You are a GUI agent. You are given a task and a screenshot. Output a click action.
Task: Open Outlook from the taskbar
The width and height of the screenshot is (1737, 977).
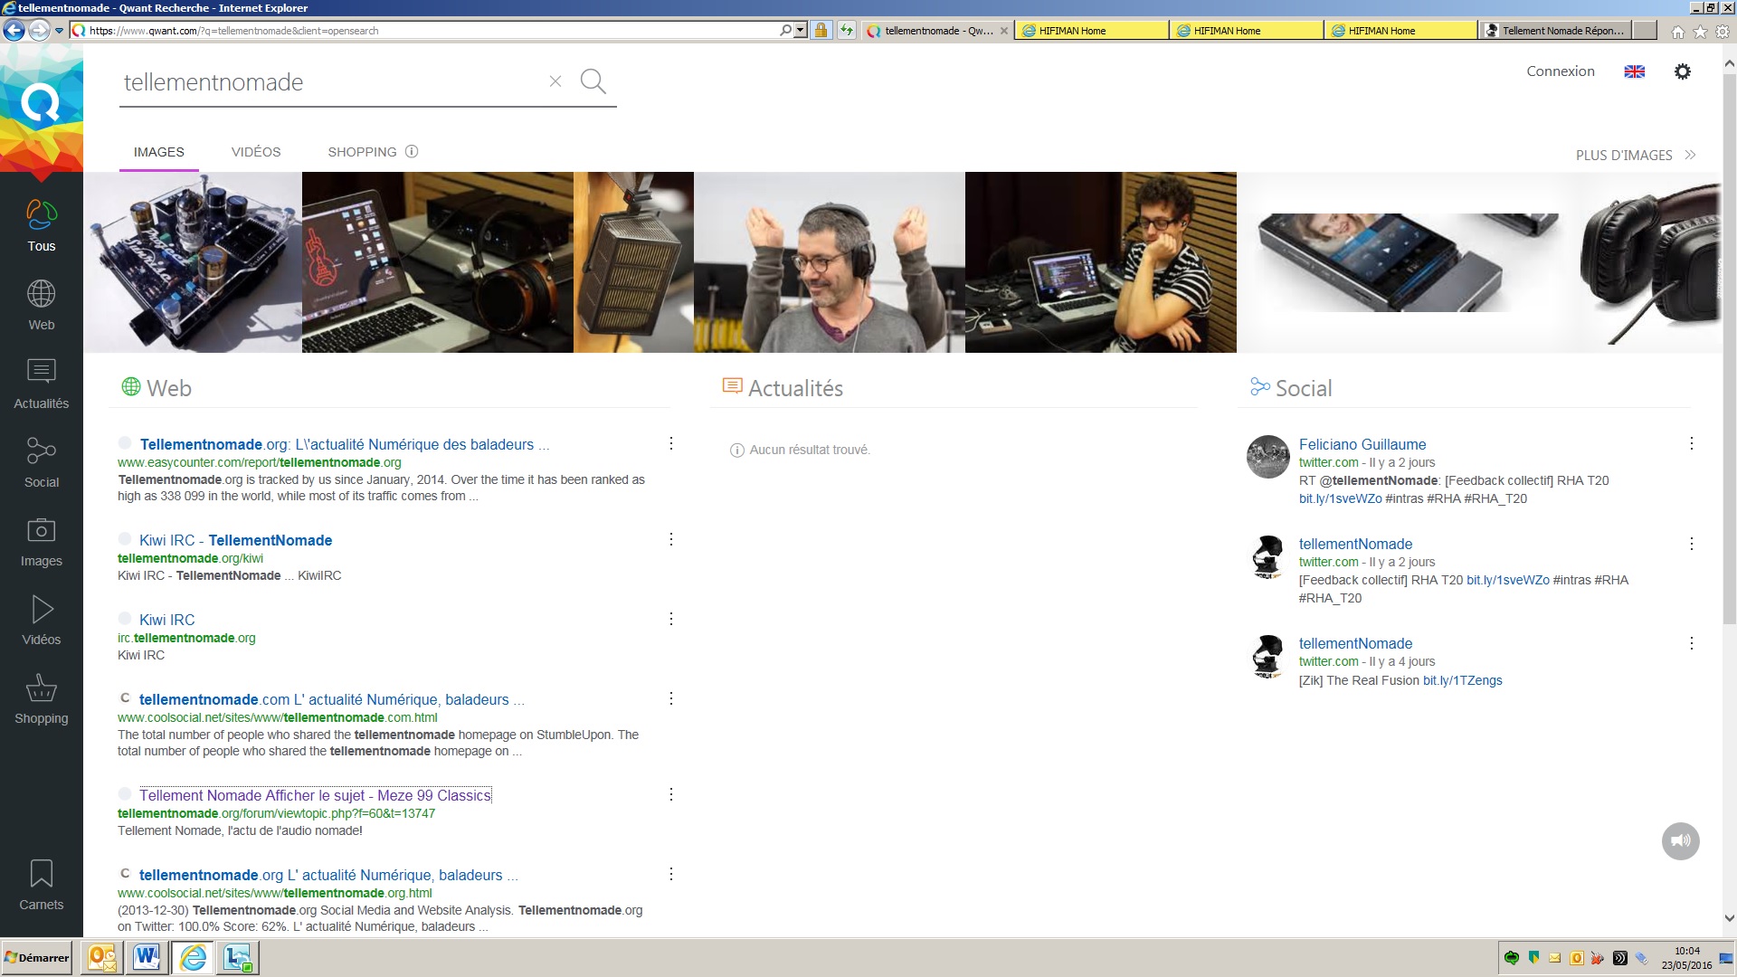click(x=102, y=957)
